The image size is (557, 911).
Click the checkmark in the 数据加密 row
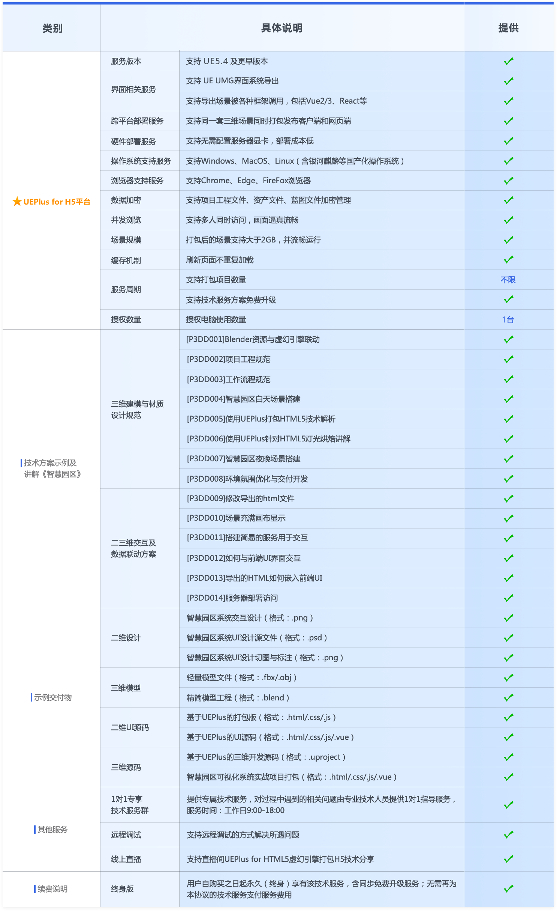coord(508,200)
